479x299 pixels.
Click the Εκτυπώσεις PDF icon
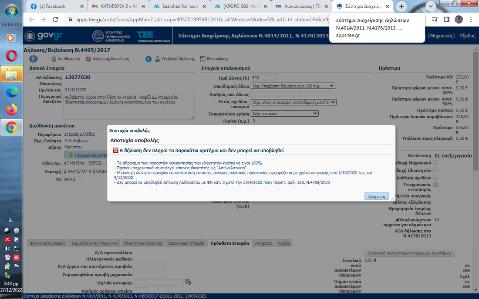(202, 59)
